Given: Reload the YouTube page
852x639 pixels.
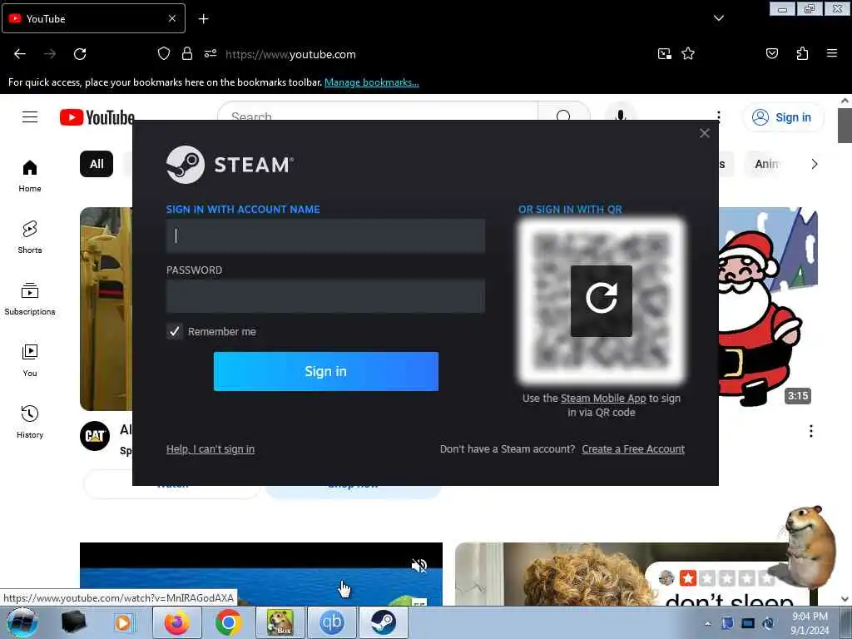Looking at the screenshot, I should pos(80,54).
